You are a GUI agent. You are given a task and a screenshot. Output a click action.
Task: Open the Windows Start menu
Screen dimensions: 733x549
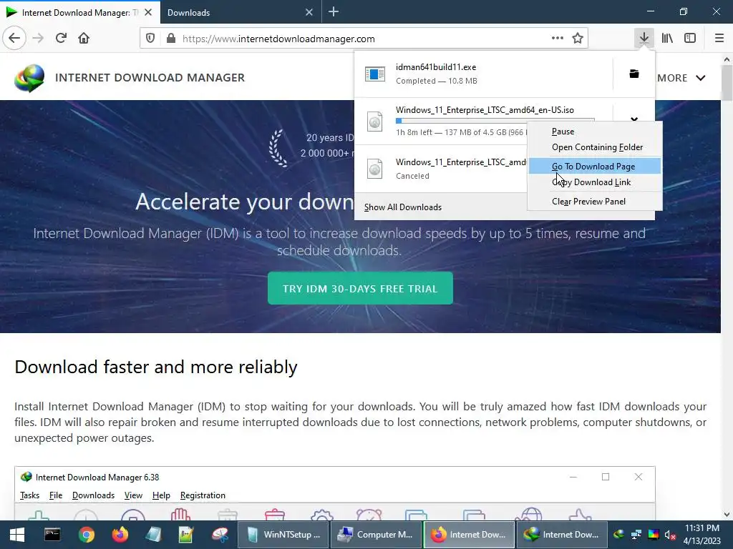(17, 535)
